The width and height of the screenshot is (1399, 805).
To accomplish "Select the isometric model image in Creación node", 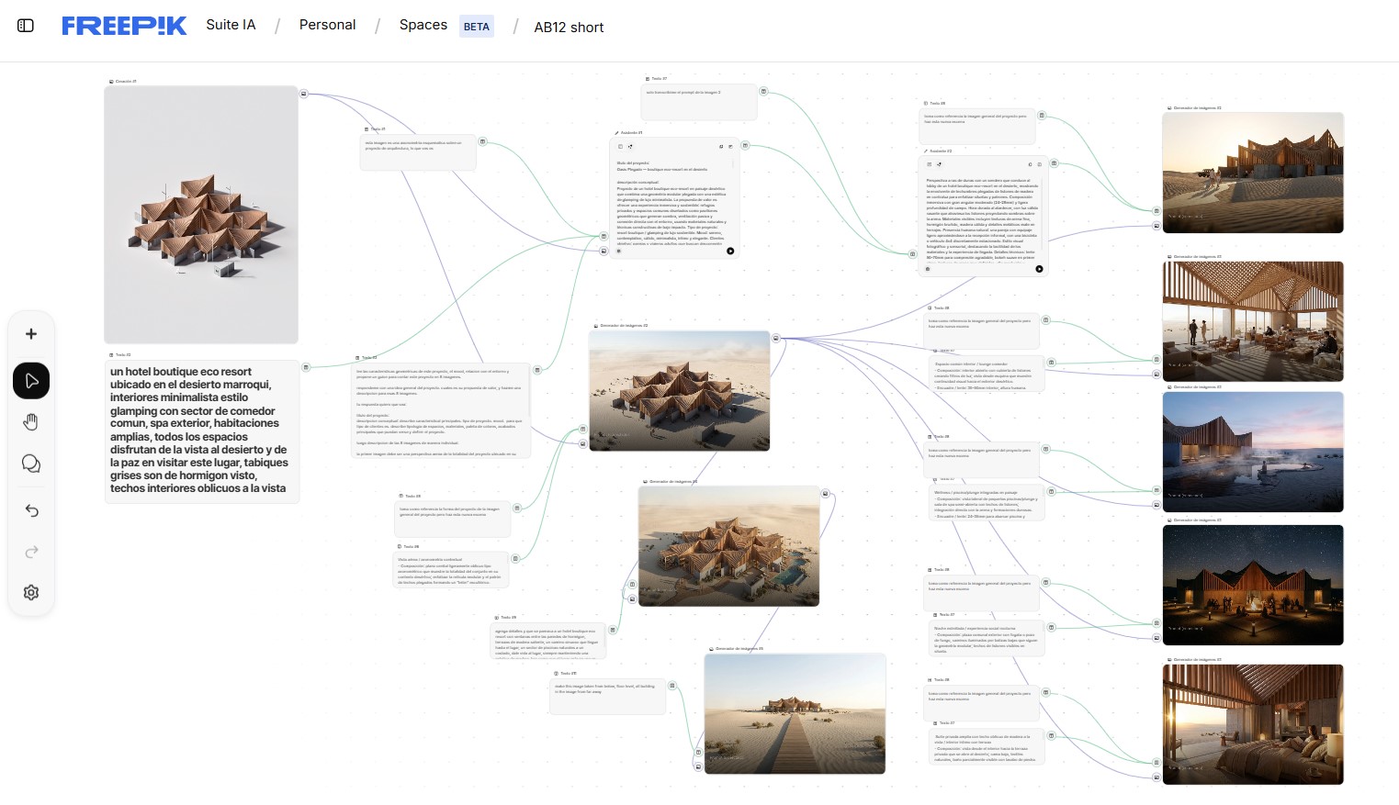I will click(x=201, y=215).
